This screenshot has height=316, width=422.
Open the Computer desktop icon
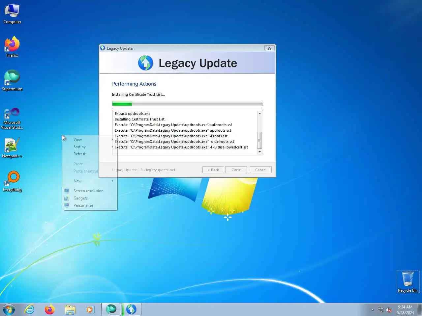tap(12, 14)
